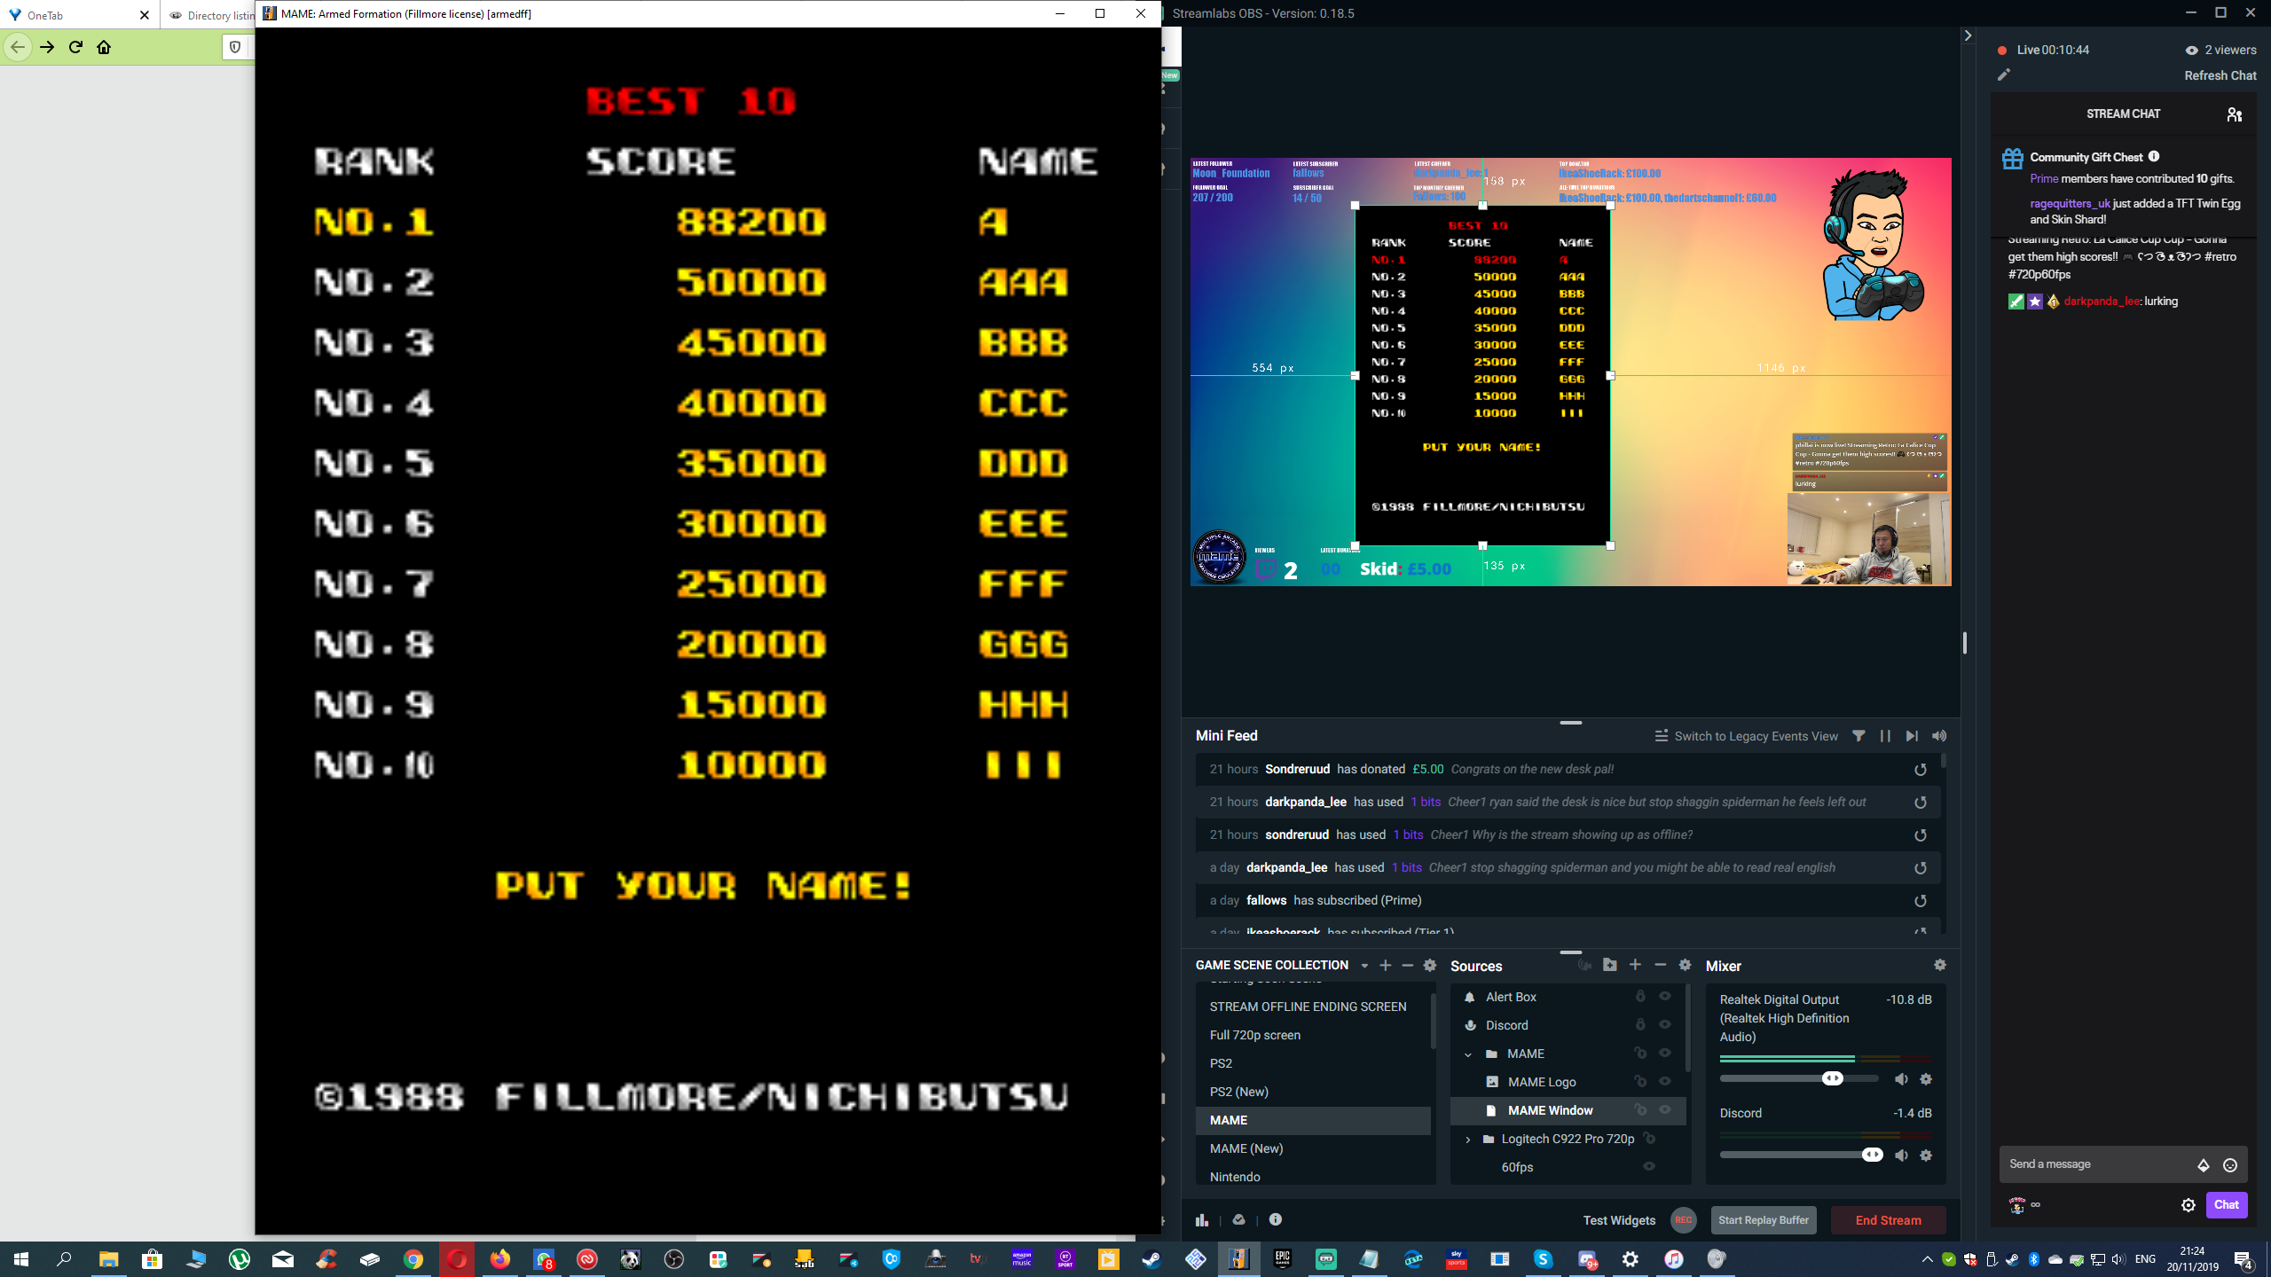2271x1277 pixels.
Task: Skip the current alert in Mini Feed
Action: 1912,736
